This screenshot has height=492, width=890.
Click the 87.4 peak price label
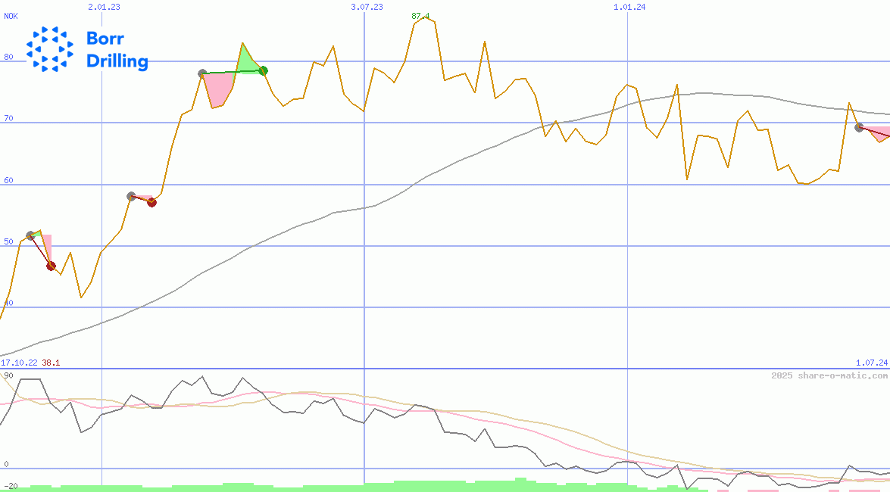coord(420,16)
